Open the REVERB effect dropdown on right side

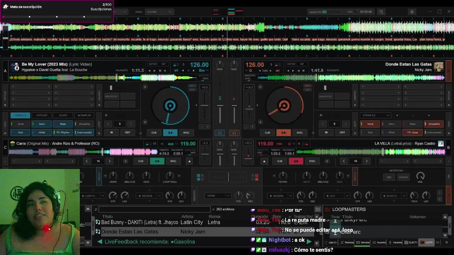click(x=281, y=196)
